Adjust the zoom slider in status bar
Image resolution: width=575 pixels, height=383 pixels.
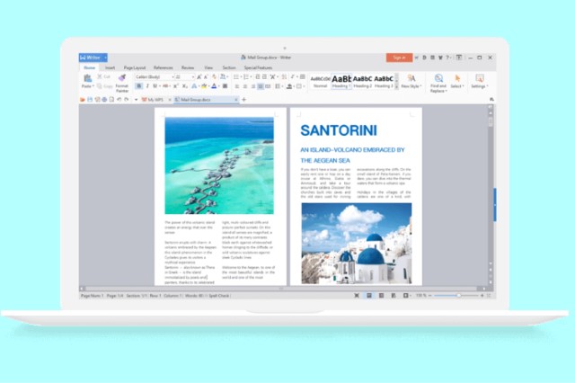(458, 295)
